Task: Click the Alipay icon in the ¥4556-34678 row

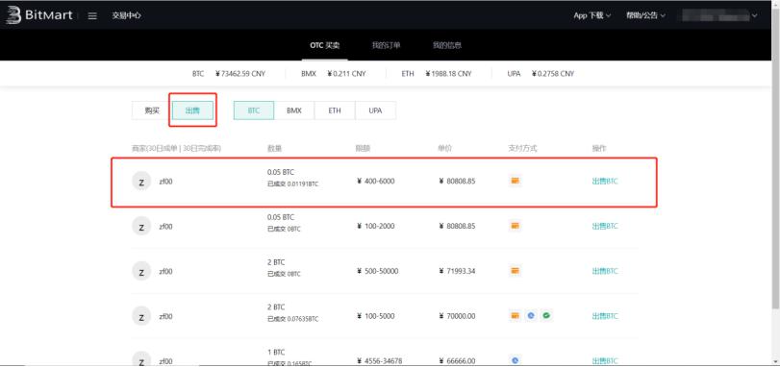Action: (515, 360)
